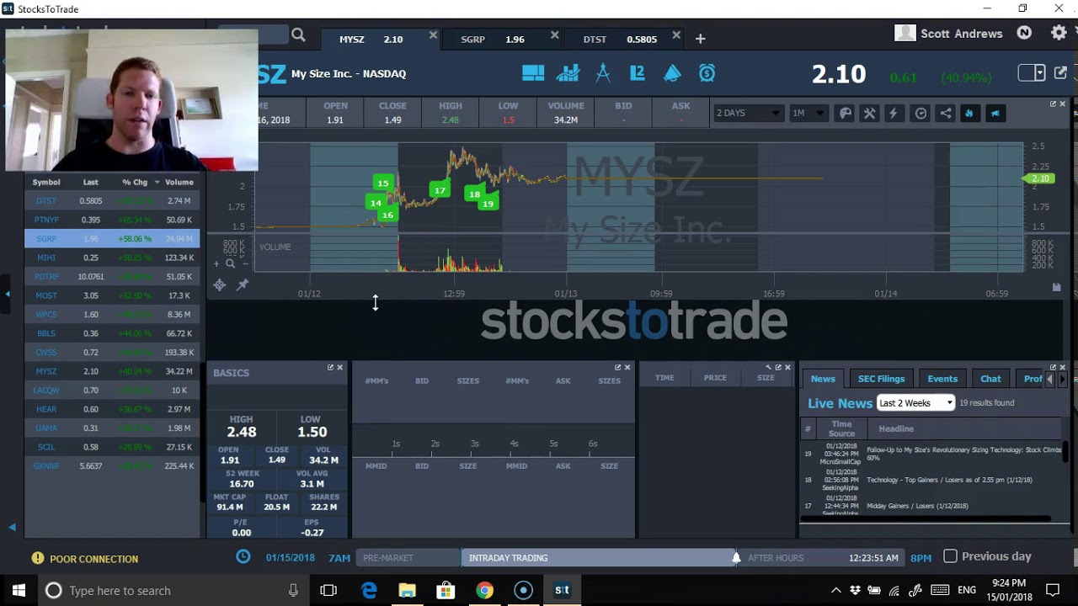This screenshot has height=606, width=1078.
Task: Select the DTST row in the watchlist
Action: point(112,201)
